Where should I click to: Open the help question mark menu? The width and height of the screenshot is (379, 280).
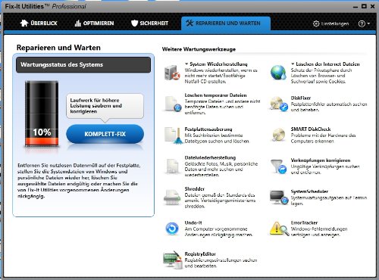364,23
